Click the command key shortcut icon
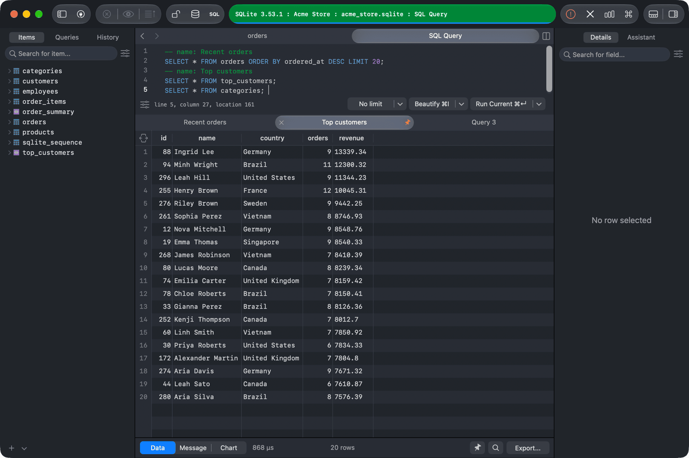The image size is (689, 458). [x=629, y=14]
